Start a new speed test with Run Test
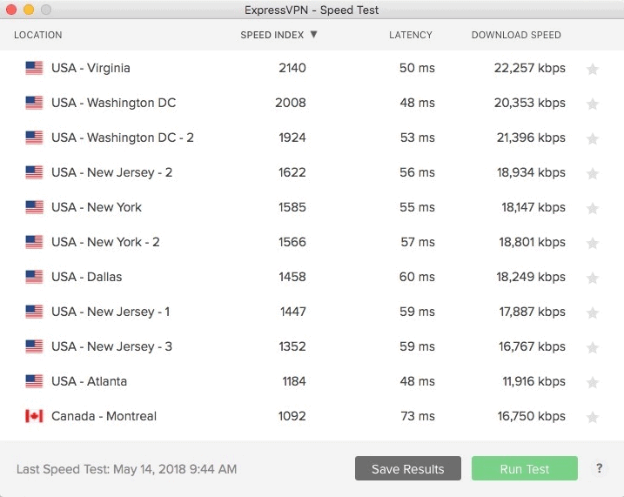Viewport: 624px width, 497px height. click(525, 468)
